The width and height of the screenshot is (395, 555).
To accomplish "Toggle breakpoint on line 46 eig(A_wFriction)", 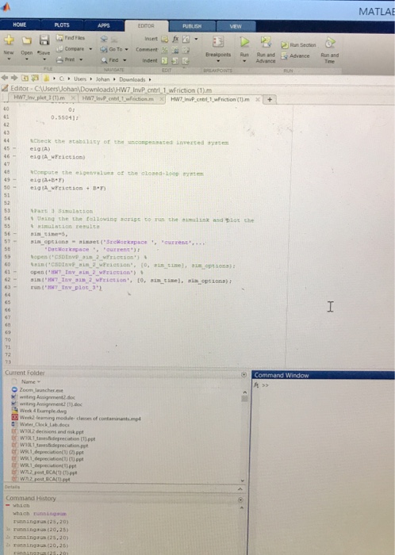I will (x=15, y=156).
